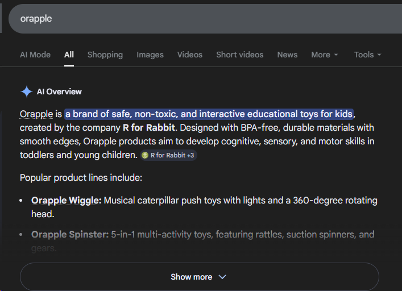Expand the Show more chevron
The image size is (402, 291).
click(x=222, y=277)
